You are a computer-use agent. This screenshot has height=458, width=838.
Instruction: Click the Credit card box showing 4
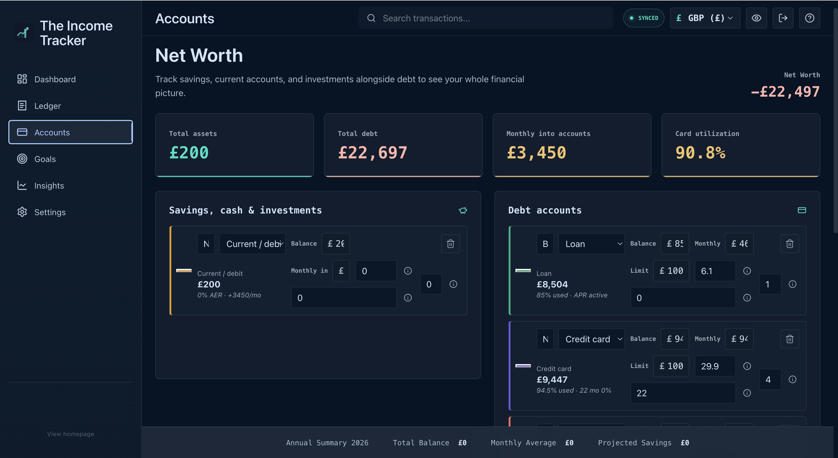pyautogui.click(x=770, y=379)
